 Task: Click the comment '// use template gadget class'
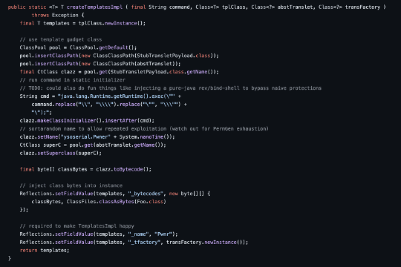tap(61, 39)
